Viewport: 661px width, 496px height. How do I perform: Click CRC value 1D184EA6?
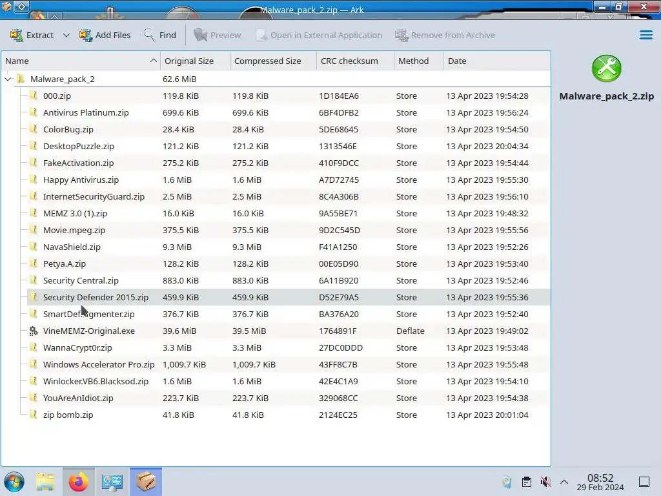[339, 96]
